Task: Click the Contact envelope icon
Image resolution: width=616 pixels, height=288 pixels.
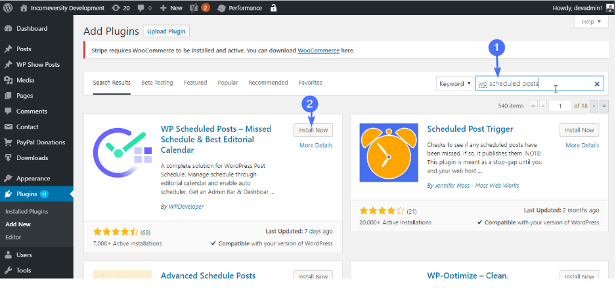Action: point(9,127)
